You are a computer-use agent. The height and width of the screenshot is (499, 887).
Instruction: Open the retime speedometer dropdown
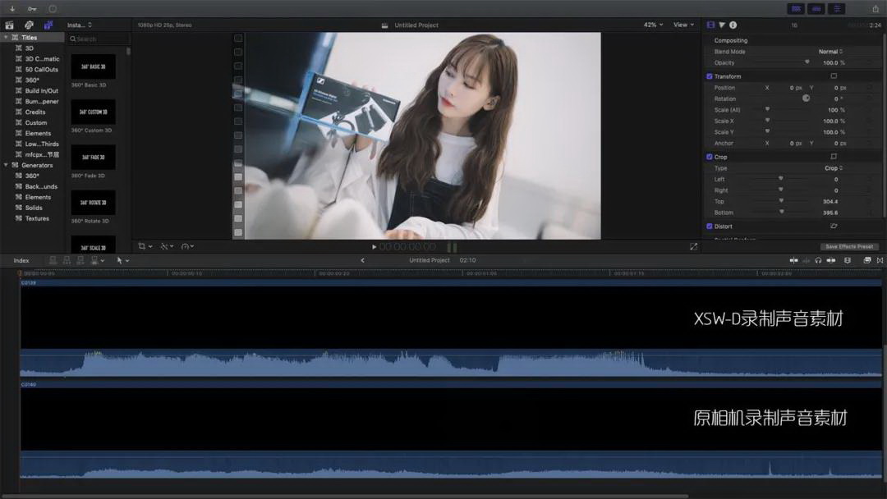pyautogui.click(x=187, y=246)
